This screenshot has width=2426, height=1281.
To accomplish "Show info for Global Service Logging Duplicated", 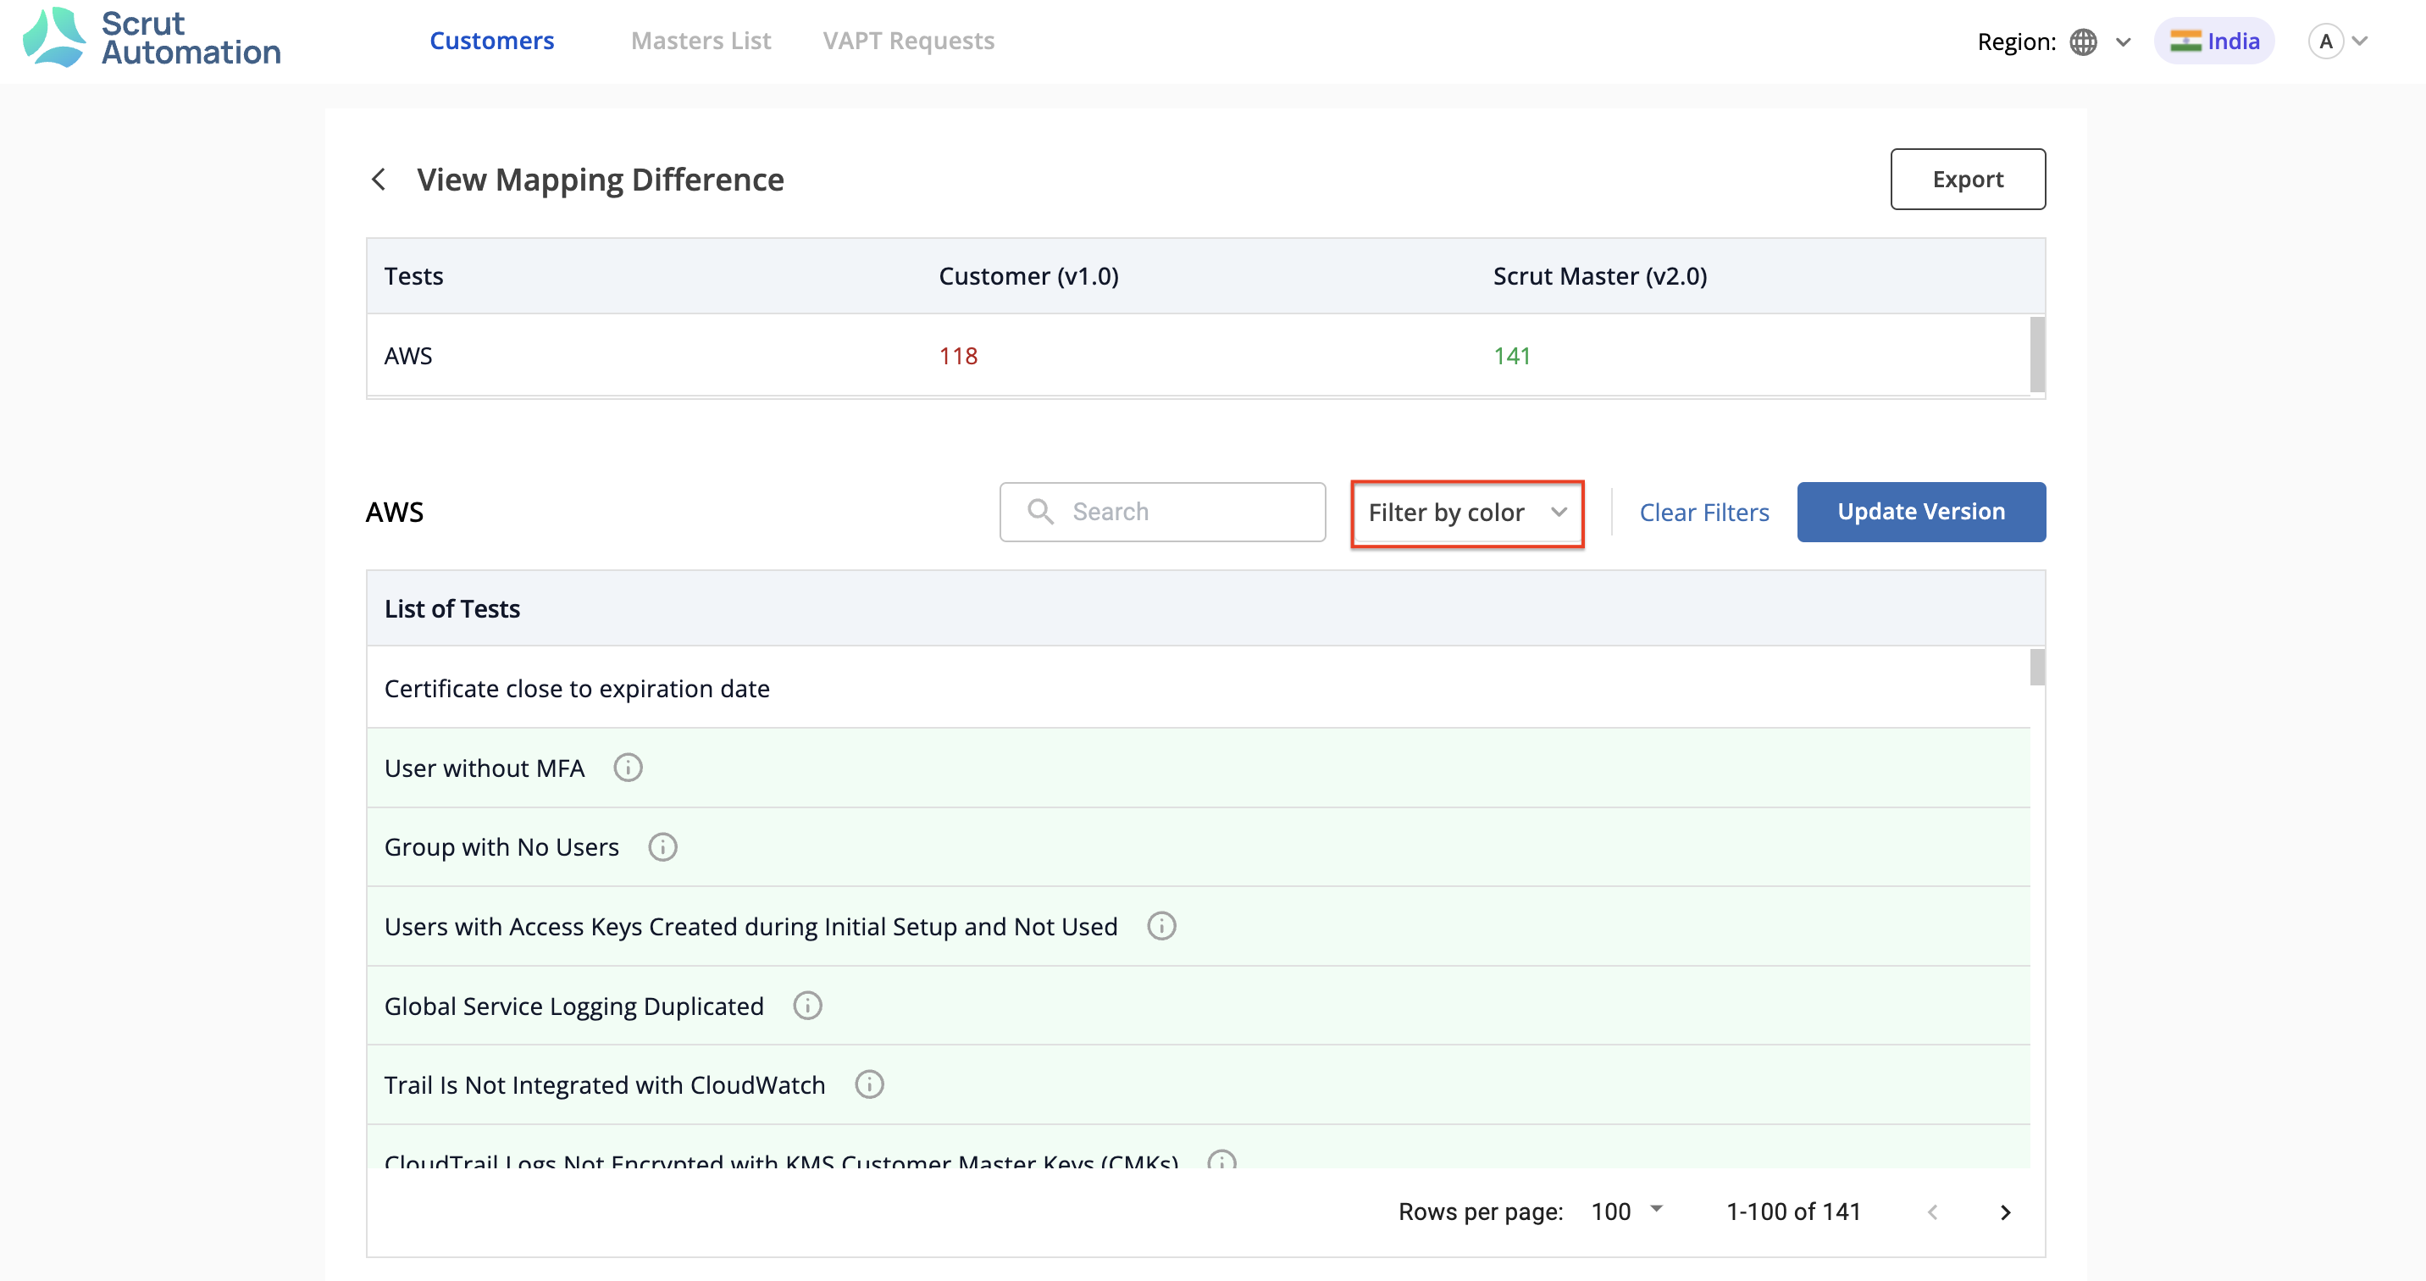I will click(807, 1005).
